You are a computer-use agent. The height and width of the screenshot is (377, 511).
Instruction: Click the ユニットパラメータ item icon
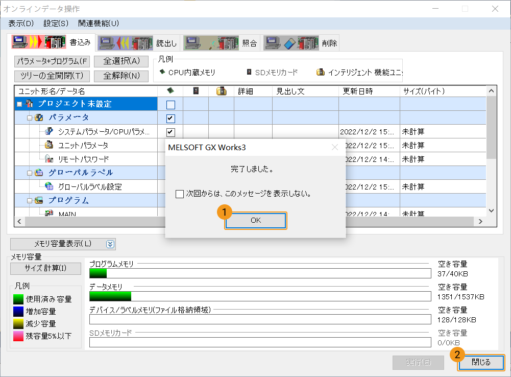click(49, 145)
